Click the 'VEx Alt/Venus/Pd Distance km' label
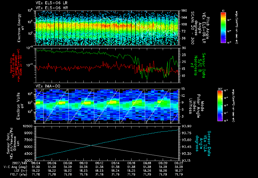Screen dimensions: 258x178 15,143
